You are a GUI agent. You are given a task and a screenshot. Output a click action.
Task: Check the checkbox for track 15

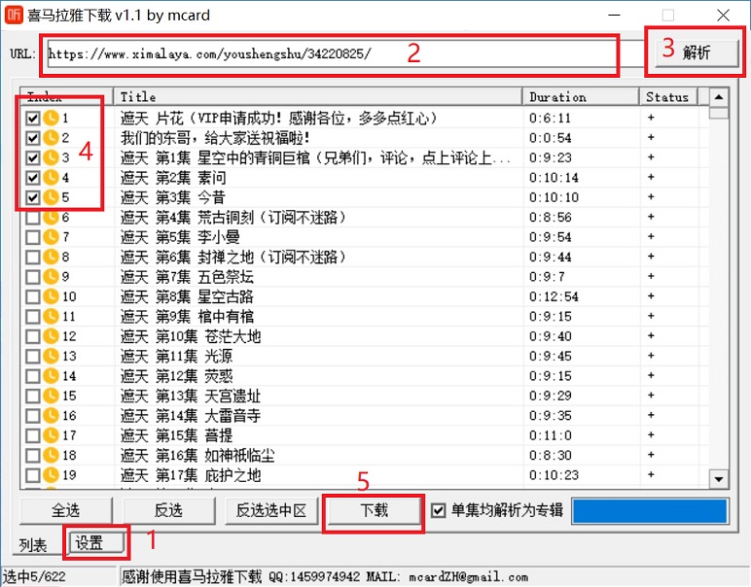point(32,397)
